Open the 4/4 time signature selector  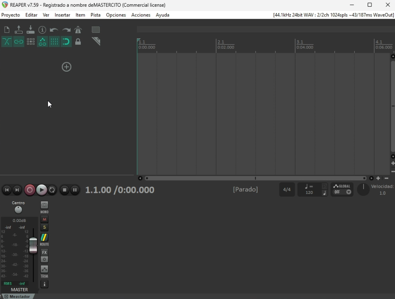pyautogui.click(x=287, y=190)
